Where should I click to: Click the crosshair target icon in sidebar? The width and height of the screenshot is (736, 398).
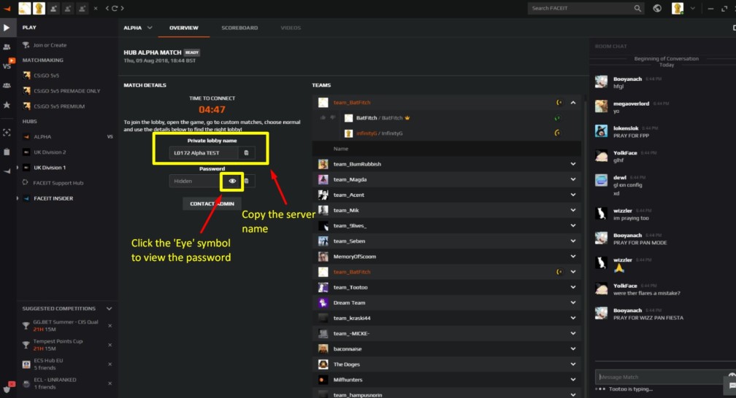(x=7, y=133)
